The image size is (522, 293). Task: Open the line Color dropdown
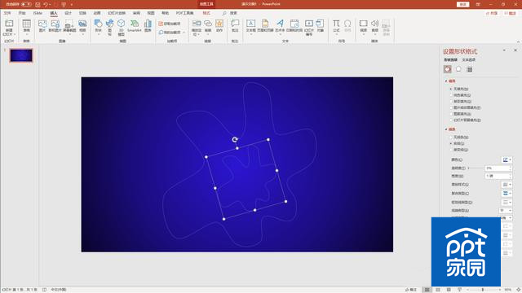pos(507,160)
